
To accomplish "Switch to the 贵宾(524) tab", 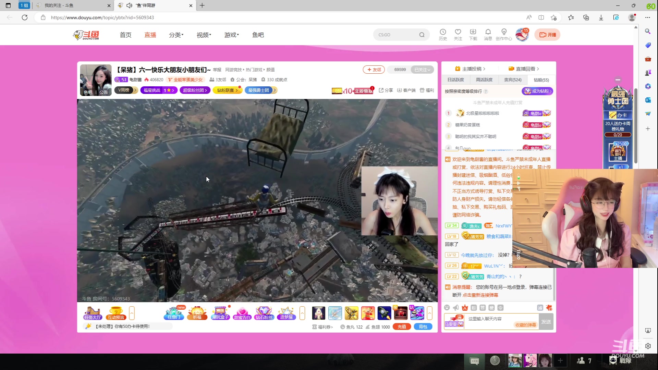I will (x=513, y=80).
